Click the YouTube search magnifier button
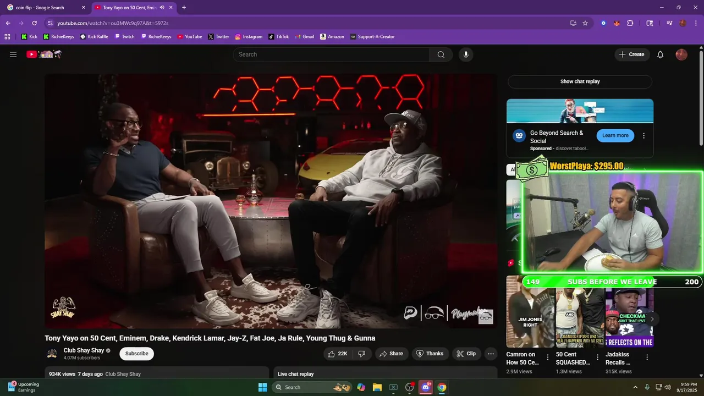This screenshot has width=704, height=396. tap(441, 54)
